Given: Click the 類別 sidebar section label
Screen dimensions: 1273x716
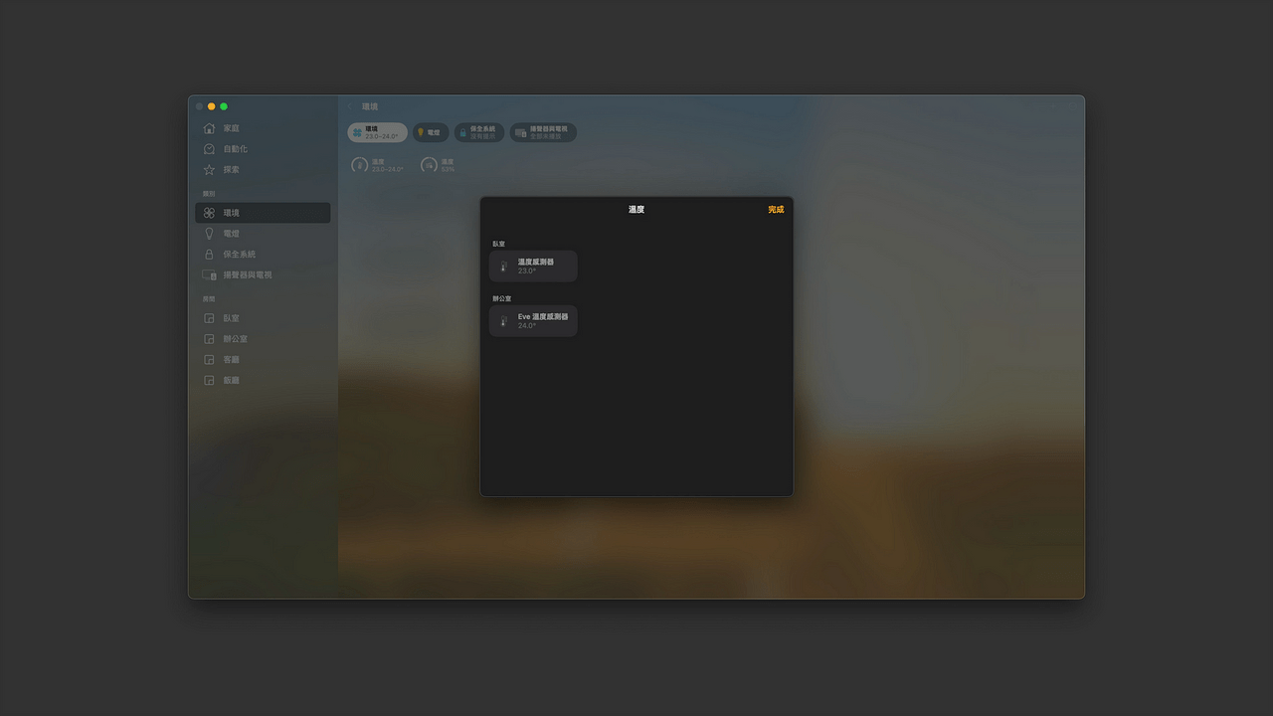Looking at the screenshot, I should pyautogui.click(x=209, y=194).
